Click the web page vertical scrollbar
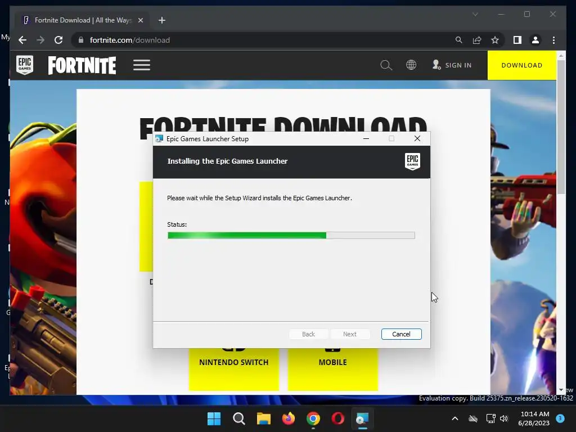 click(x=561, y=127)
